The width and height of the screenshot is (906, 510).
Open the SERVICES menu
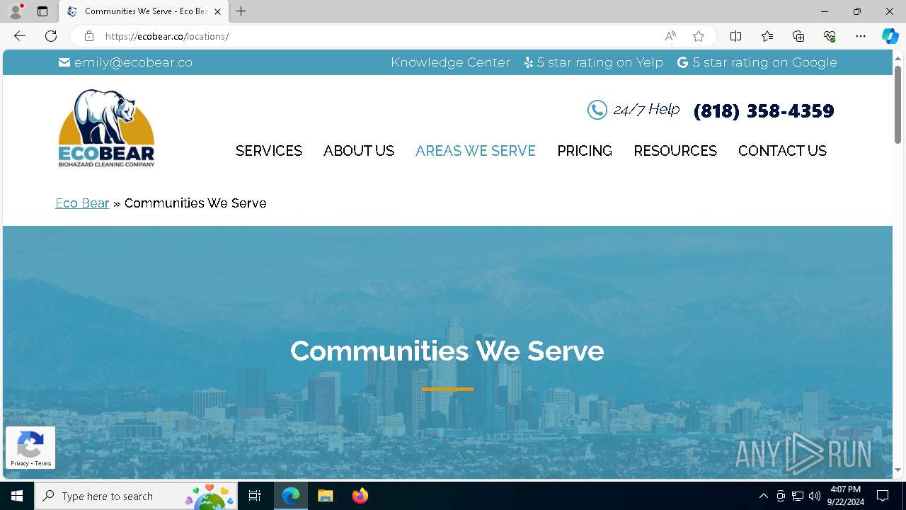pos(269,151)
